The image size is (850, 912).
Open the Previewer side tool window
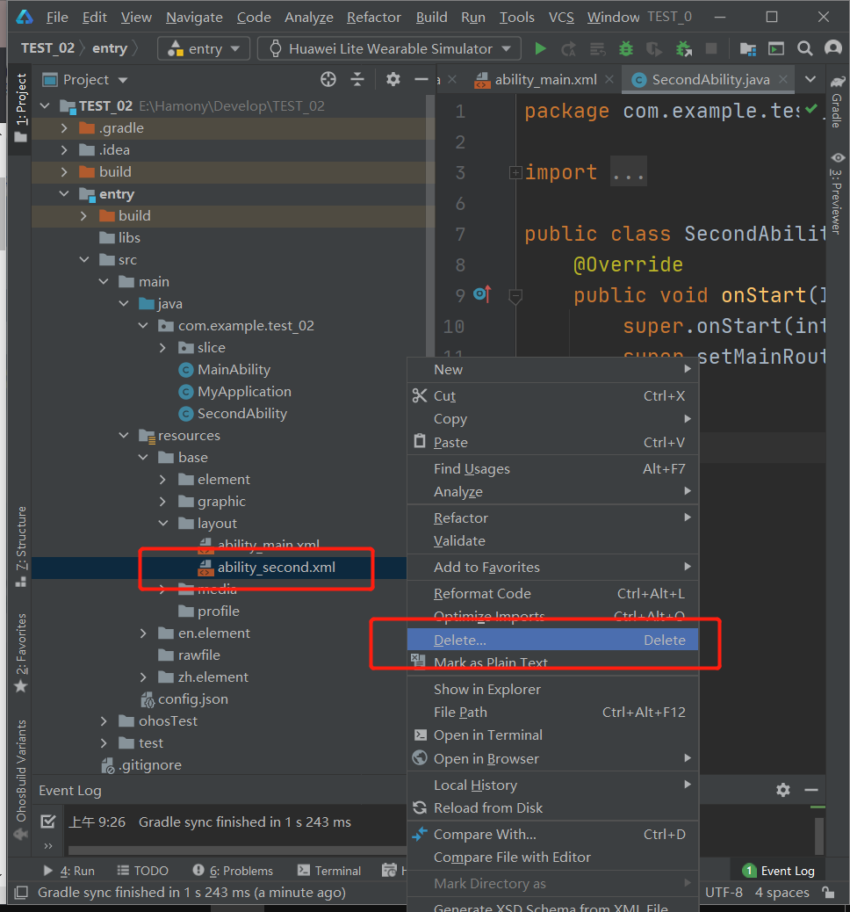pyautogui.click(x=837, y=193)
